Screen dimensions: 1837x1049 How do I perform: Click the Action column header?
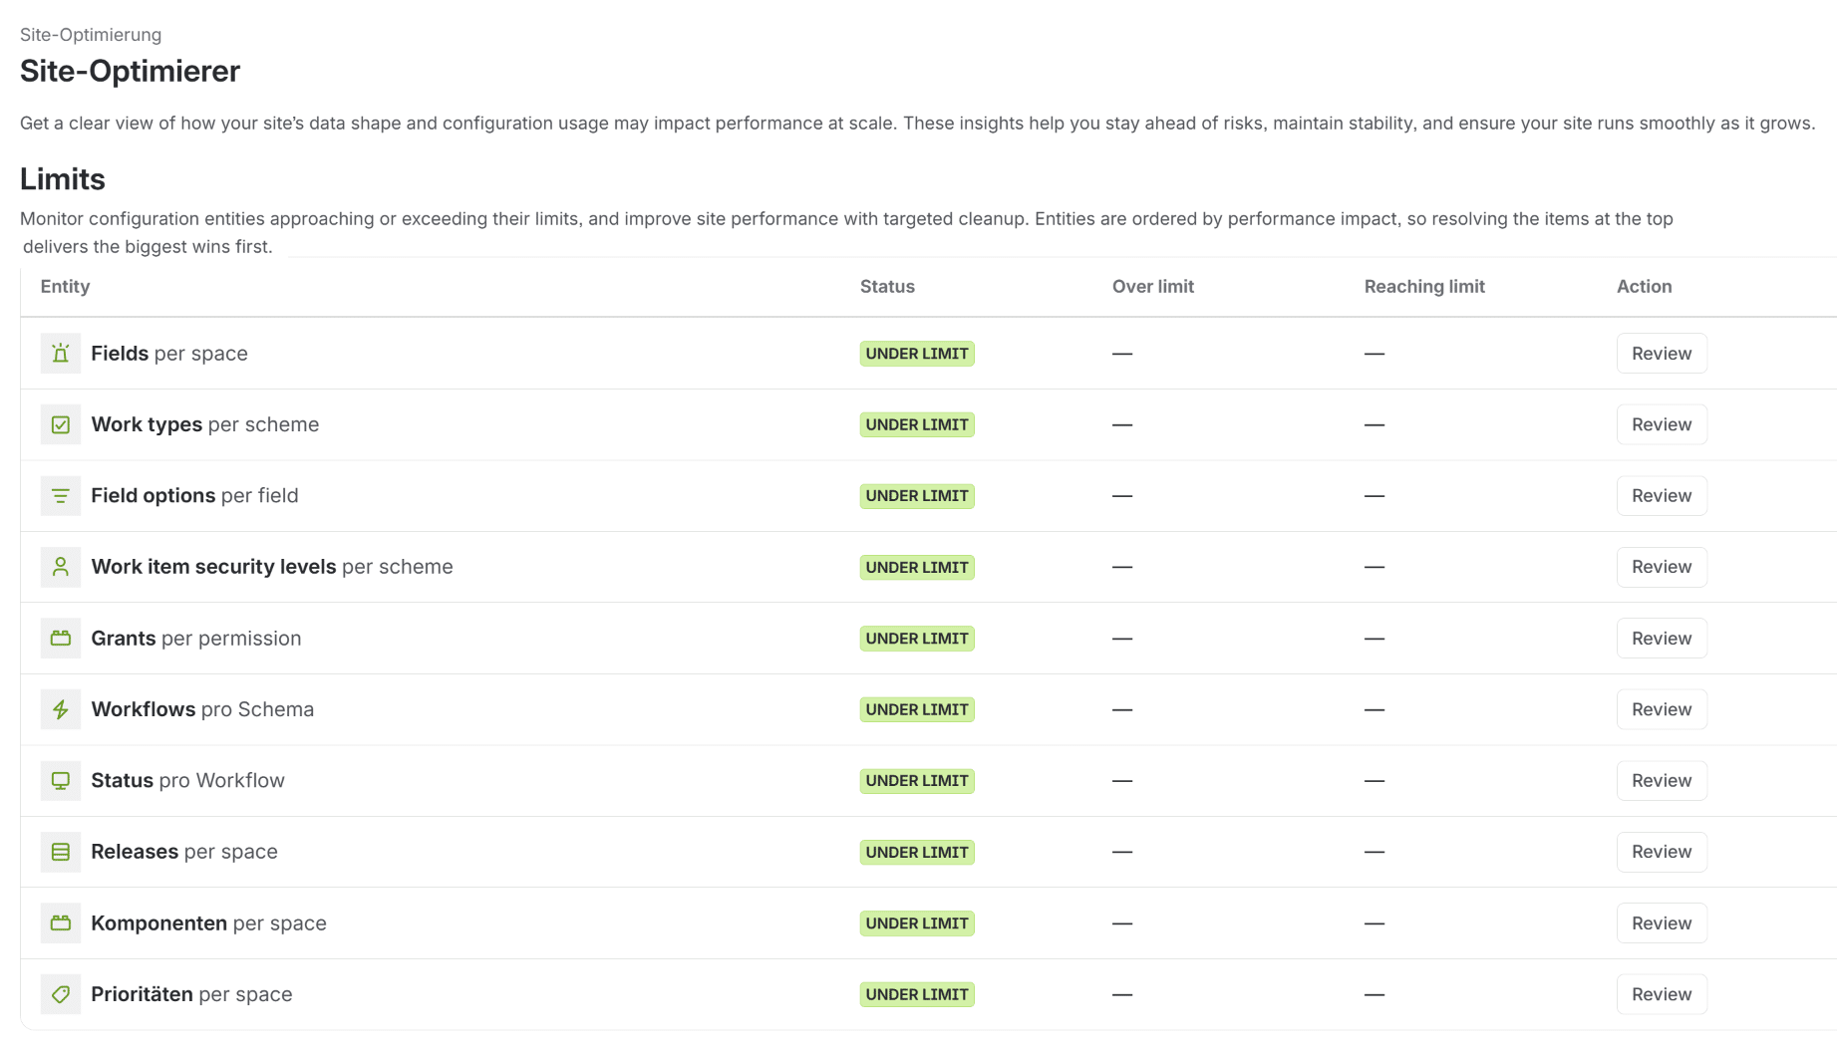(1644, 287)
